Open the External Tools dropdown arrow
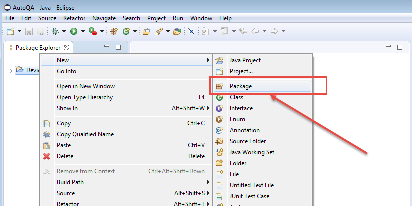Screen dimensions: 412x206 tap(102, 31)
